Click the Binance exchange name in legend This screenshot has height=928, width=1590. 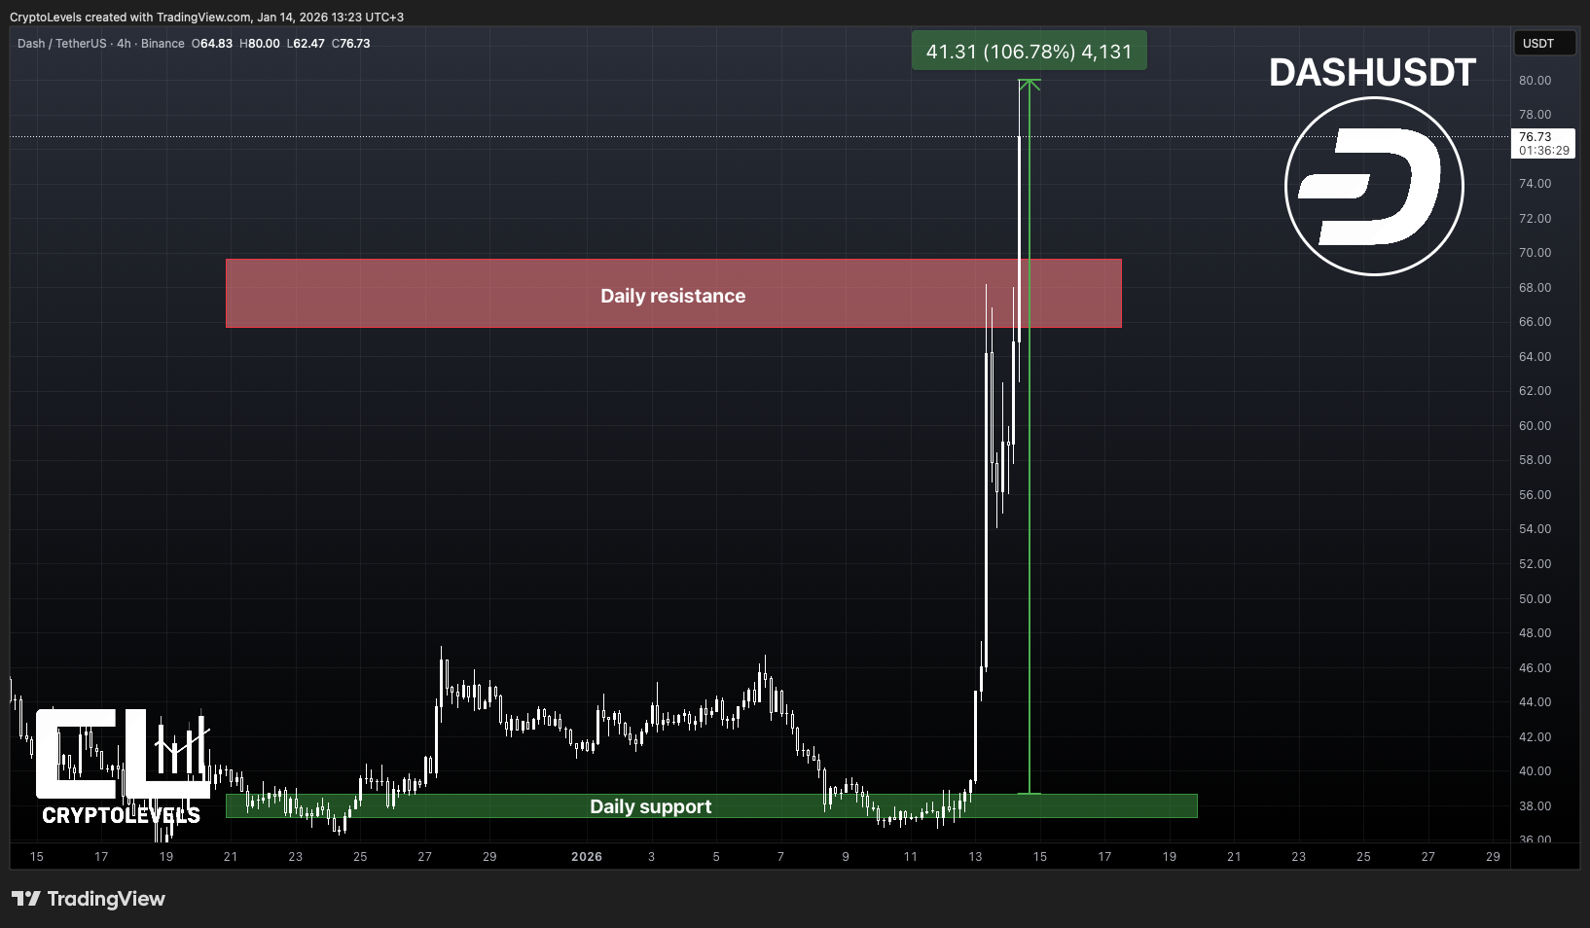point(163,44)
